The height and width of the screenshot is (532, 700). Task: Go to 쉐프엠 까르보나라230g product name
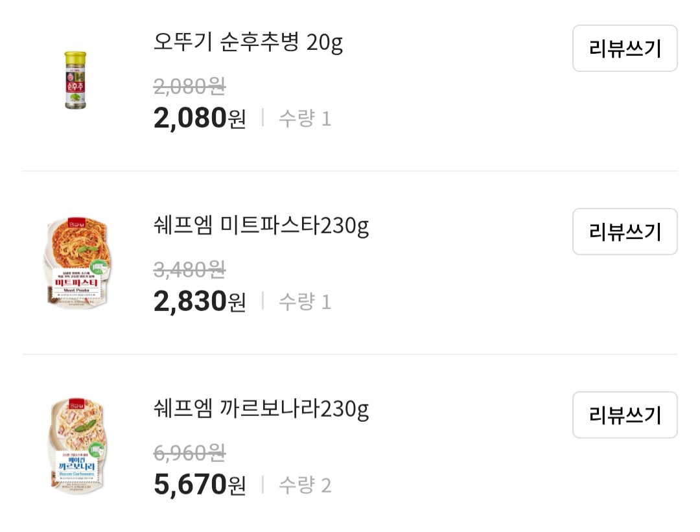tap(261, 410)
